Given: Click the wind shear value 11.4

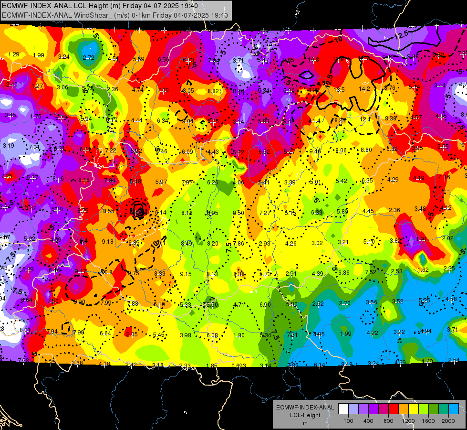Looking at the screenshot, I should tap(315, 120).
